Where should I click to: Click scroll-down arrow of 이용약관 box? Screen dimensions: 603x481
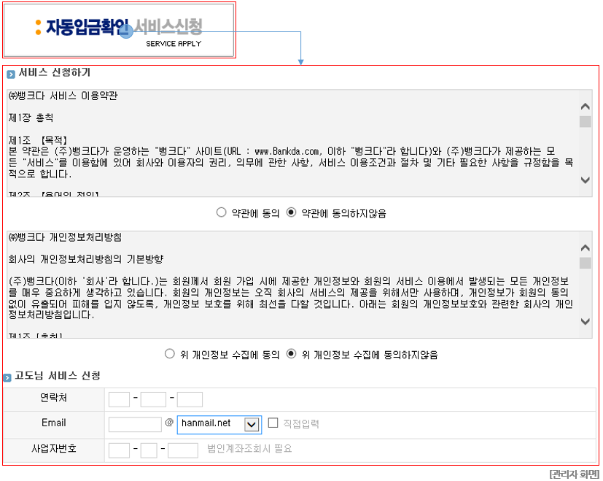[x=586, y=180]
